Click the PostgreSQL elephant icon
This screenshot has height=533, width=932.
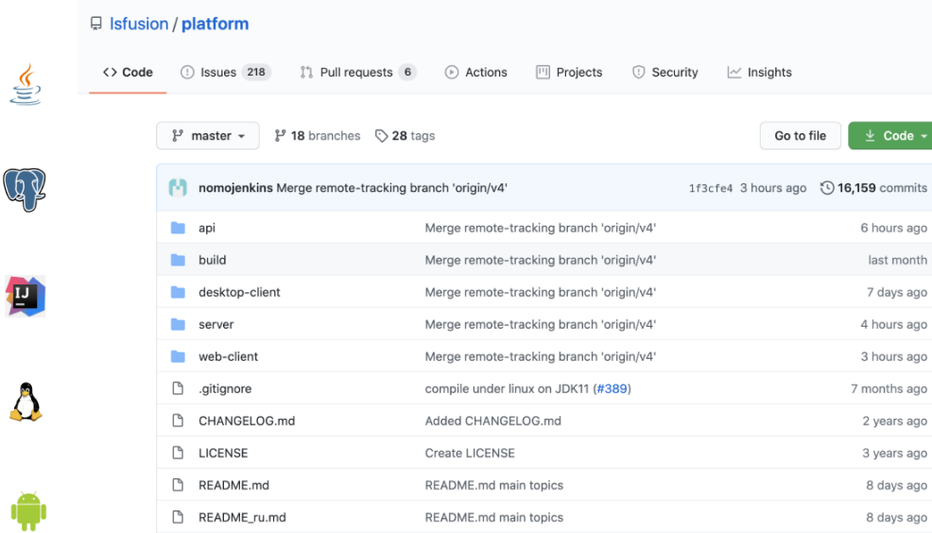(25, 190)
